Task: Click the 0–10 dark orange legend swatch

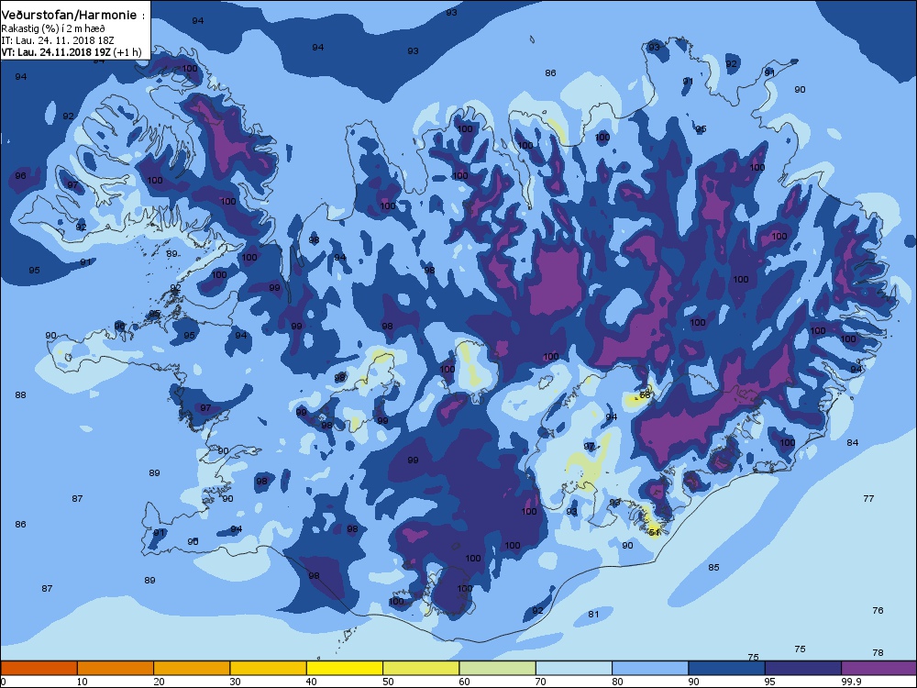Action: pyautogui.click(x=39, y=668)
